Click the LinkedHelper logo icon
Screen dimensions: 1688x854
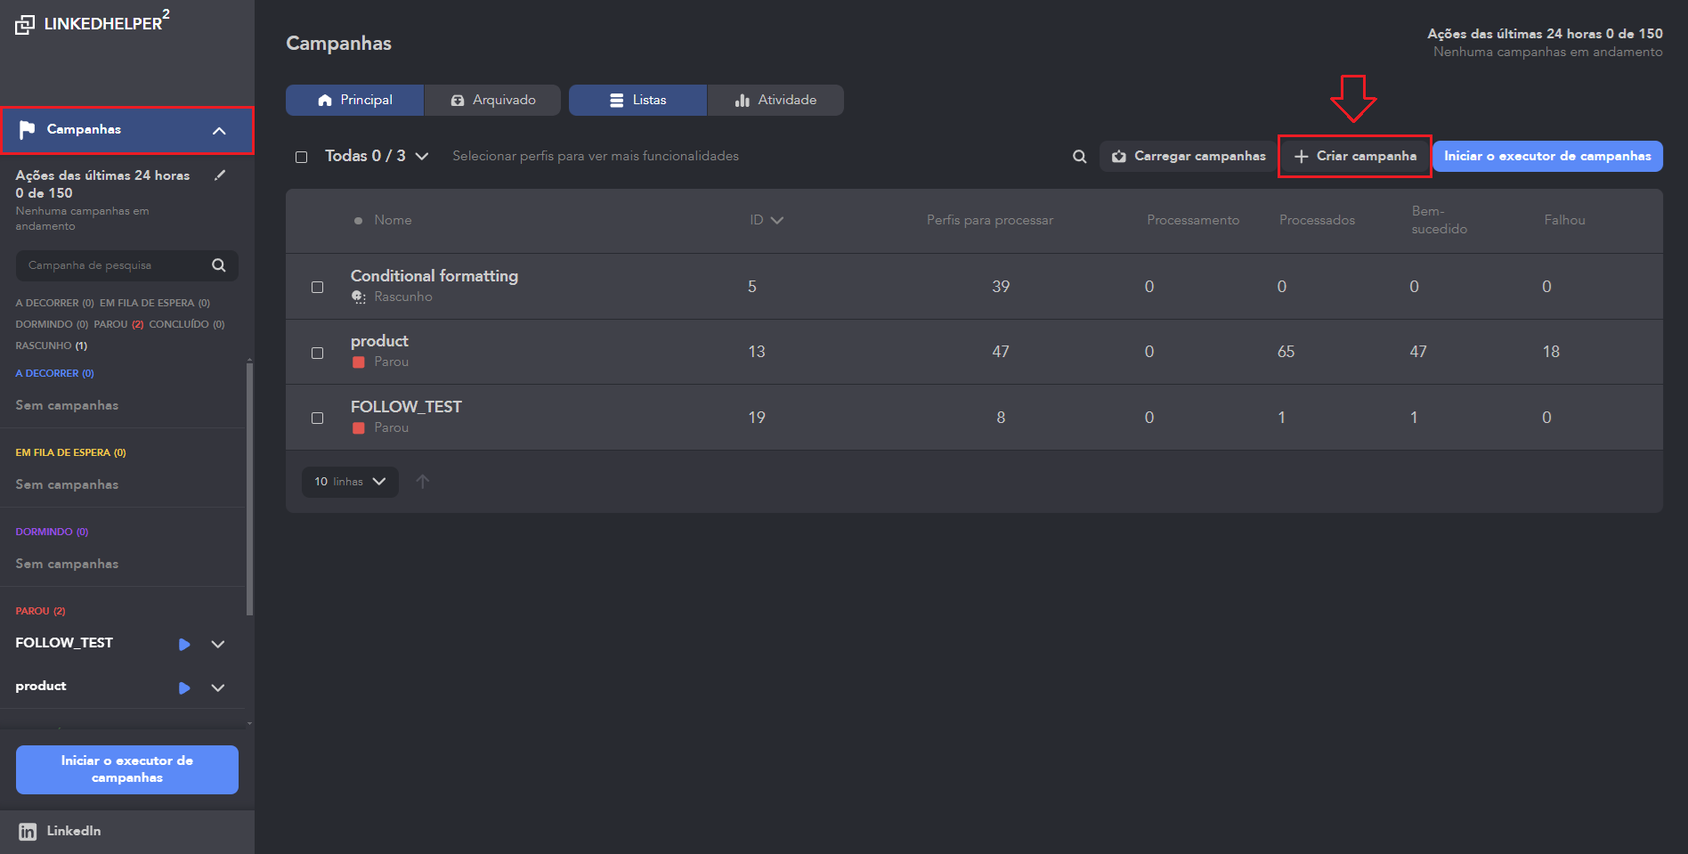[x=25, y=25]
